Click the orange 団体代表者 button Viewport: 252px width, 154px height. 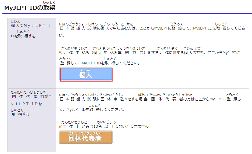[86, 137]
